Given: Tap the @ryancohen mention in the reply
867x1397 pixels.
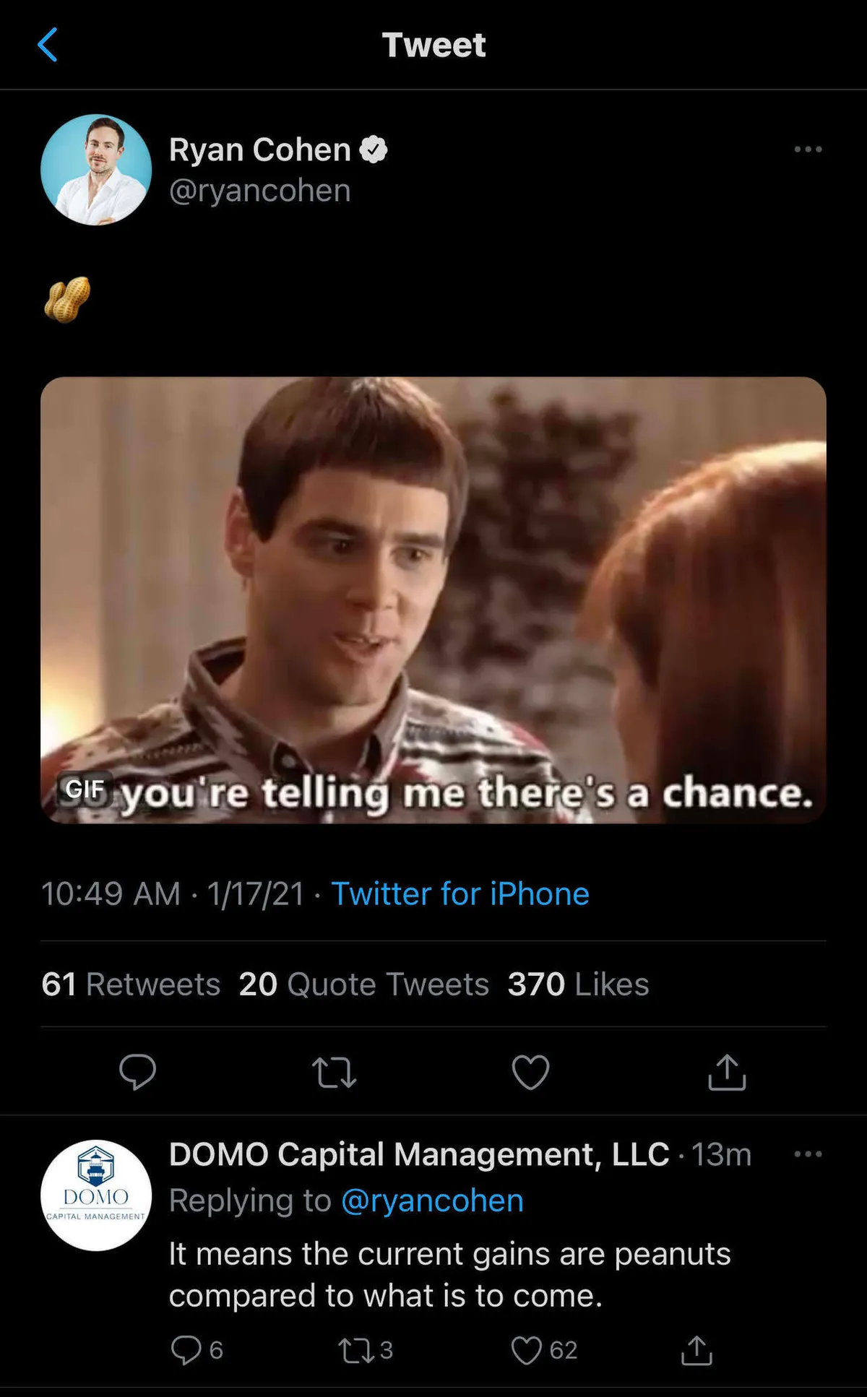Looking at the screenshot, I should [x=432, y=1201].
